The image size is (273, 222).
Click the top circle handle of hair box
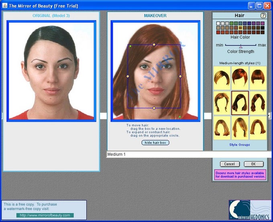(154, 45)
